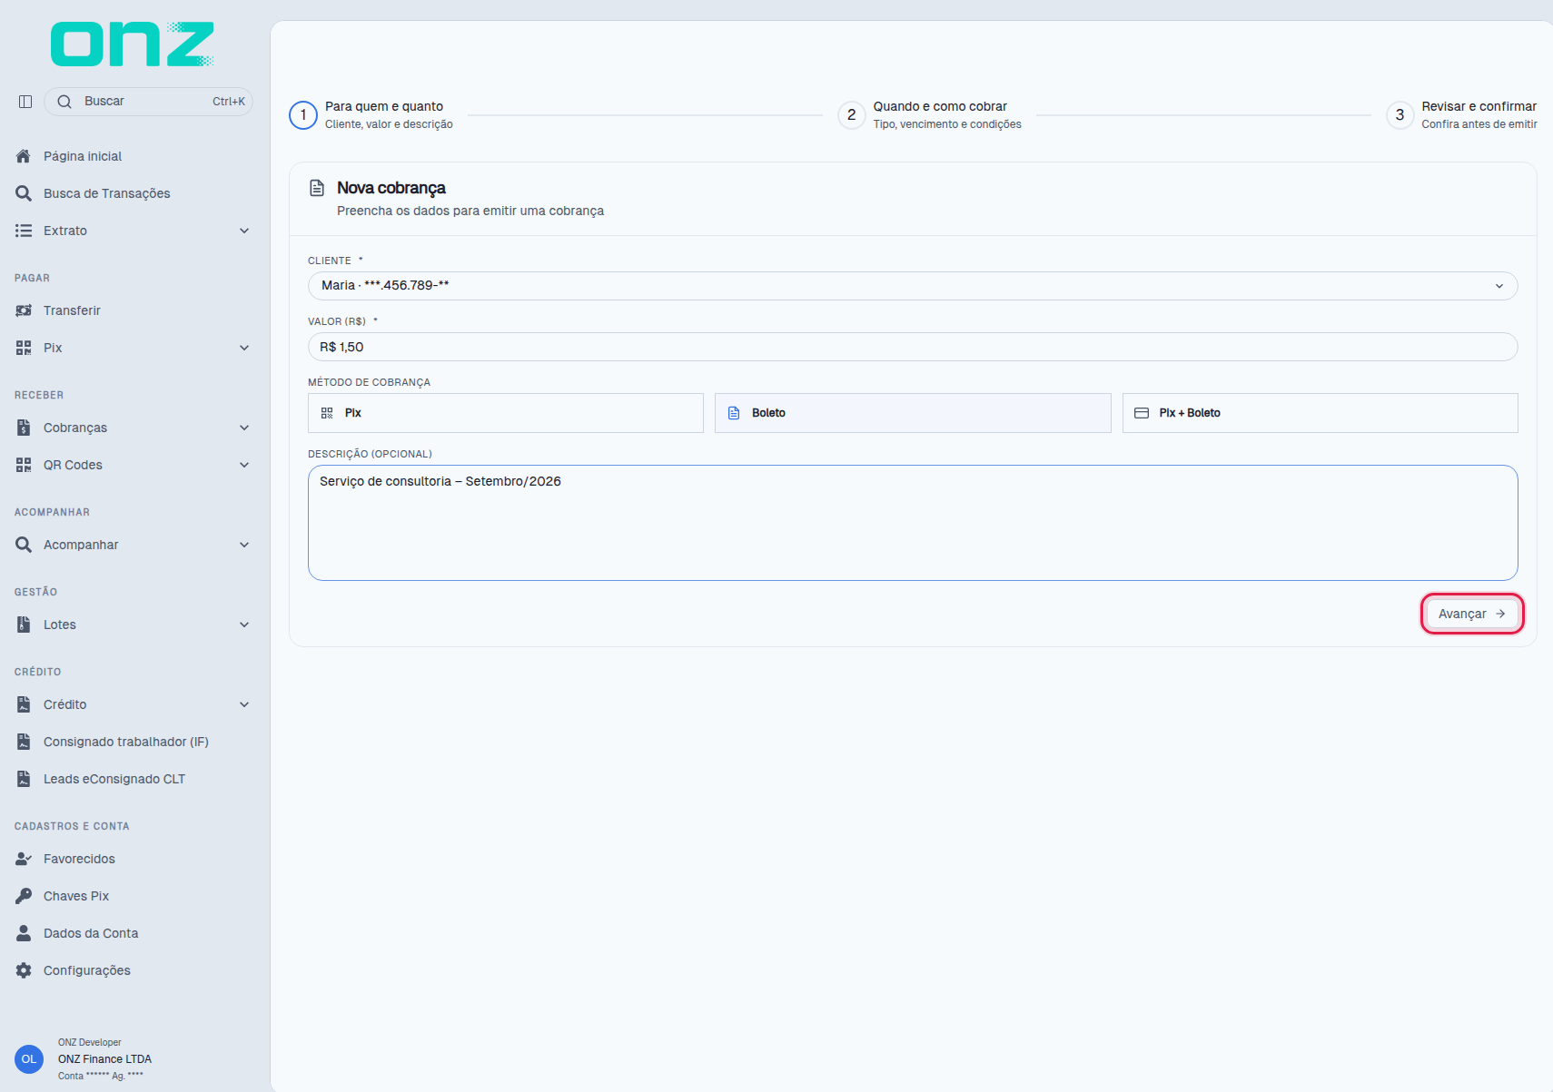This screenshot has width=1553, height=1092.
Task: Go to step 1 Para quem e quanto
Action: pyautogui.click(x=371, y=115)
